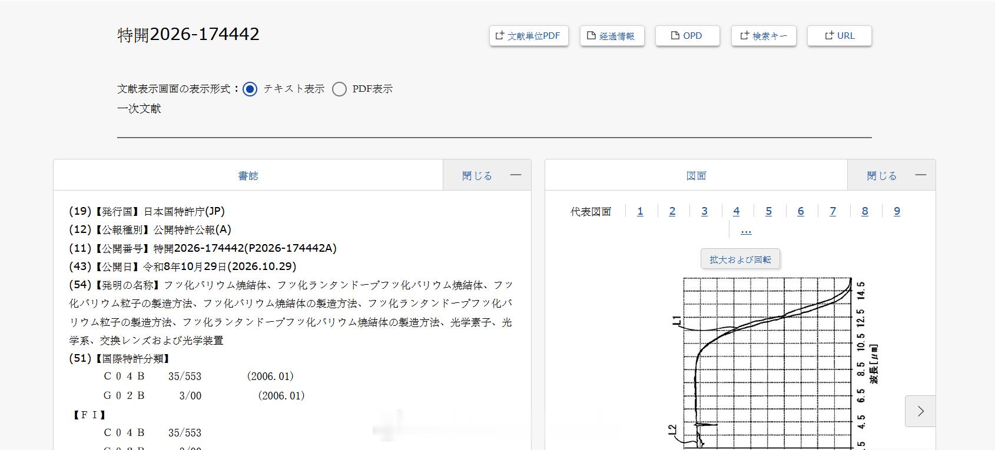Image resolution: width=995 pixels, height=450 pixels.
Task: Switch to the 書誌 tab
Action: pos(248,175)
